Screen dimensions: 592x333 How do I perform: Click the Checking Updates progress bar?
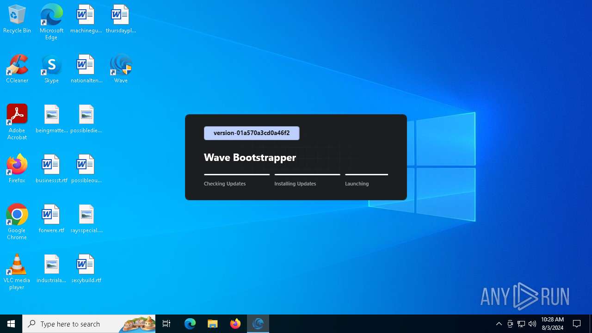coord(237,174)
